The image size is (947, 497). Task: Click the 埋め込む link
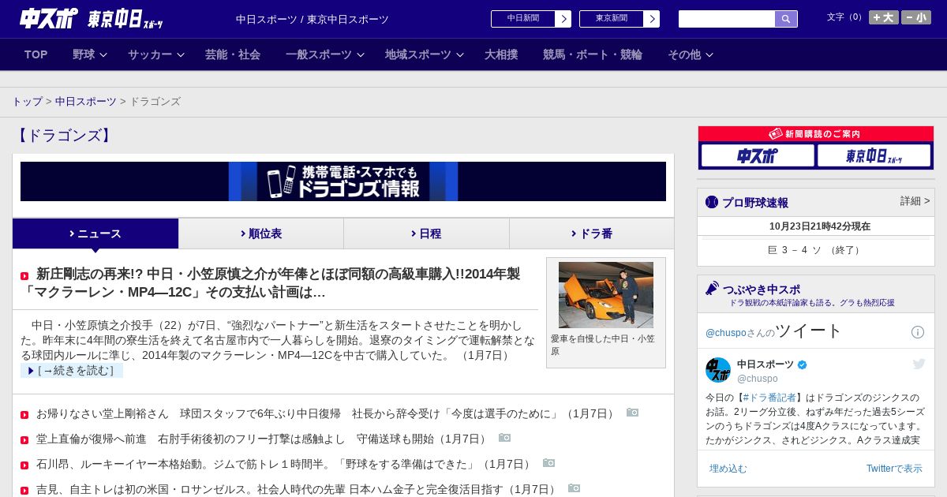coord(728,469)
